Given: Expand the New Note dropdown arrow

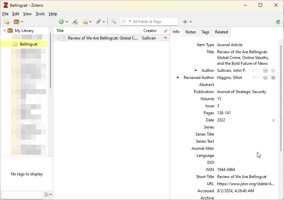Looking at the screenshot, I should 91,22.
